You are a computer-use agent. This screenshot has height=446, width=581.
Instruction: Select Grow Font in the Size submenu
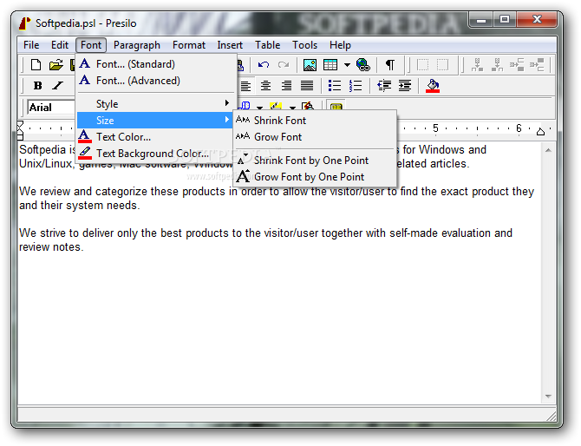click(x=315, y=137)
